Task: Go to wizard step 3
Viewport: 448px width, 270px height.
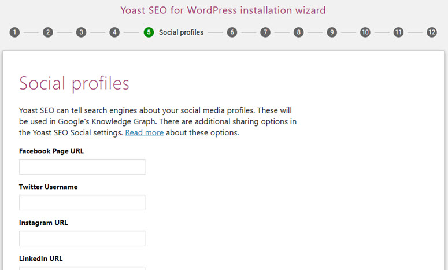Action: point(81,32)
